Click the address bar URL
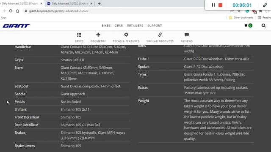Image resolution: width=271 pixels, height=152 pixels. [x=58, y=11]
